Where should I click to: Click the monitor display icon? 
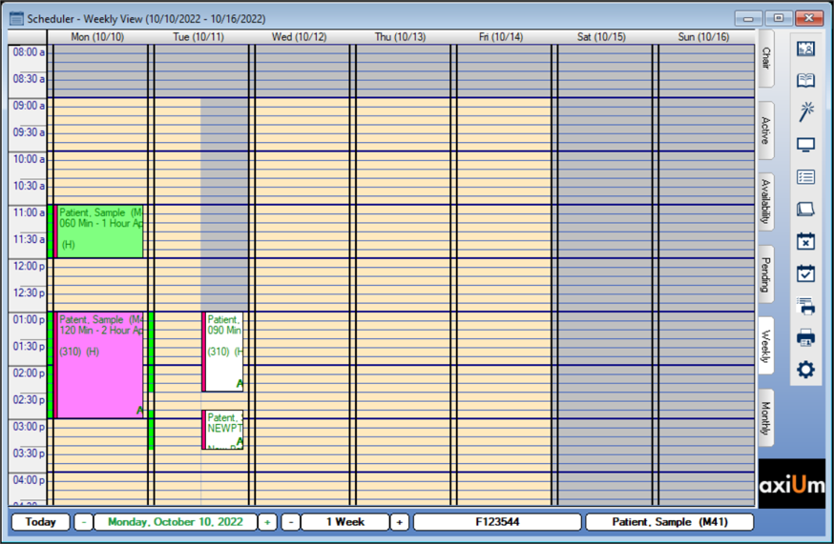tap(805, 145)
